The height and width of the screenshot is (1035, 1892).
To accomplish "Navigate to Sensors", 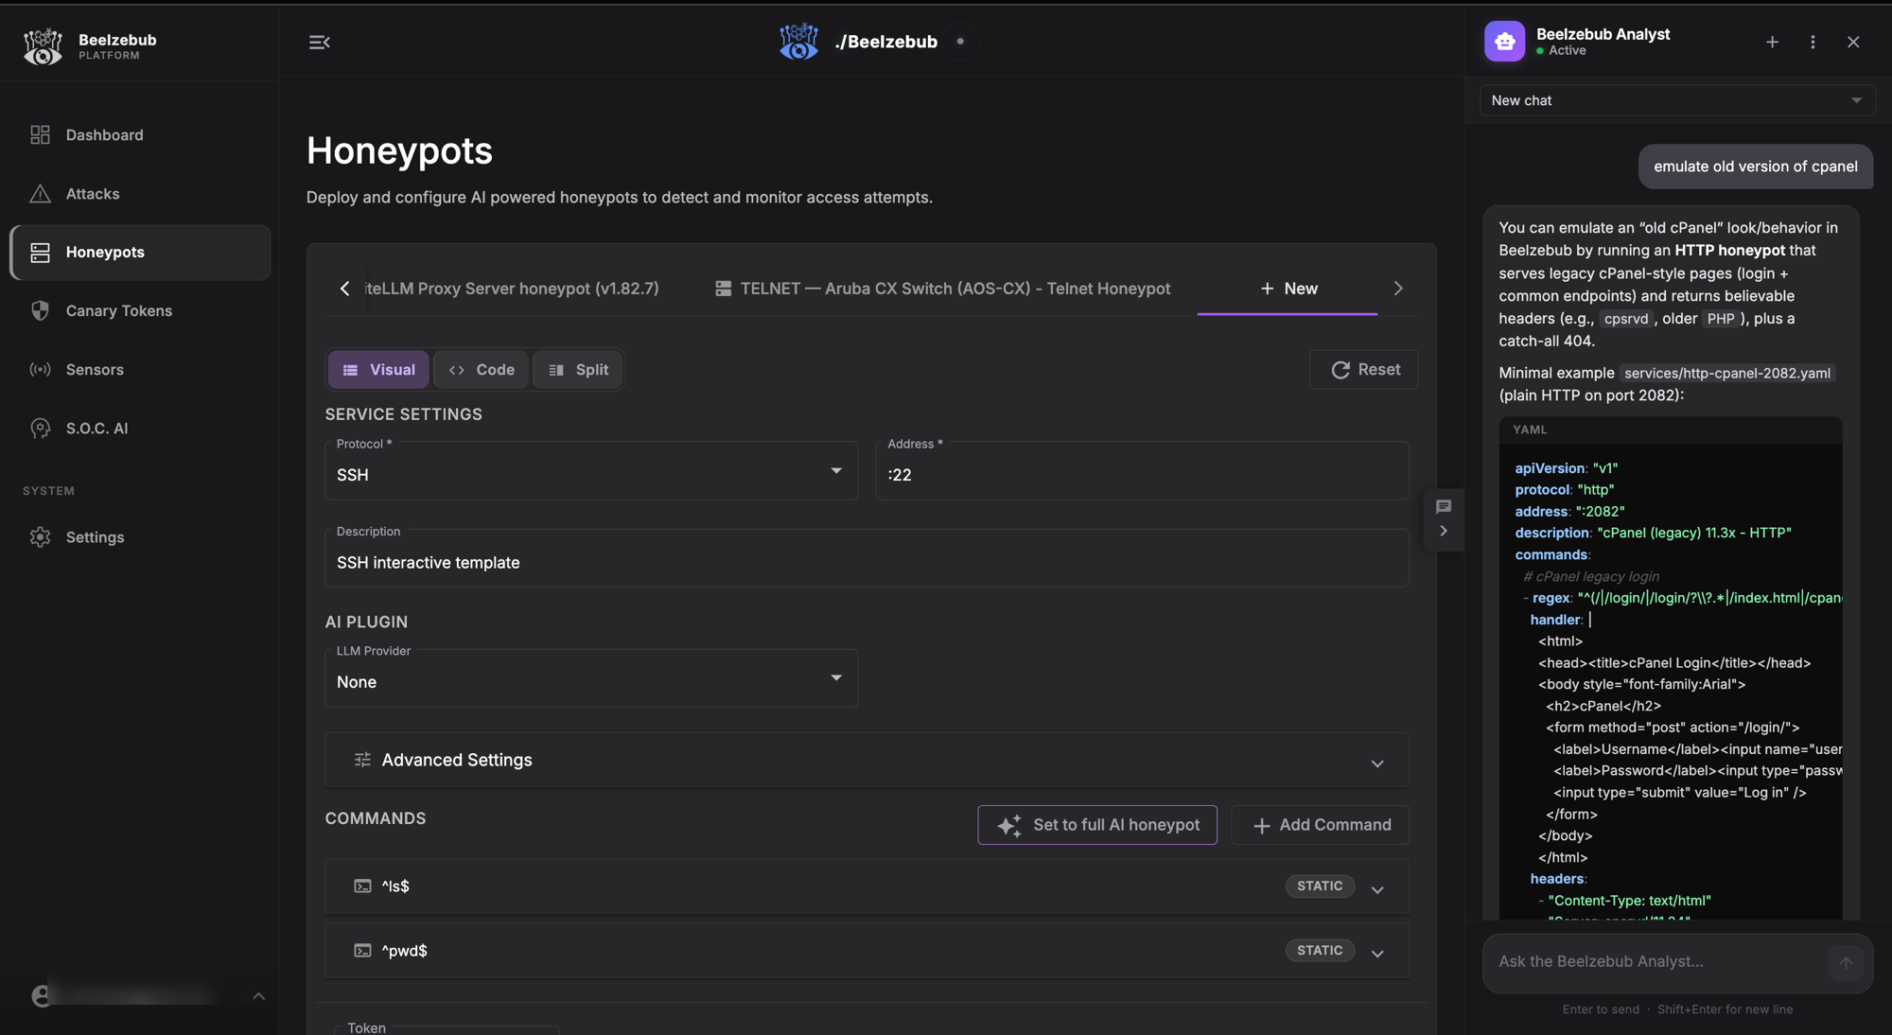I will click(140, 370).
